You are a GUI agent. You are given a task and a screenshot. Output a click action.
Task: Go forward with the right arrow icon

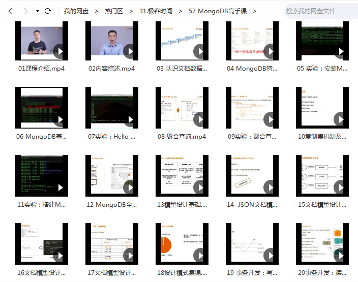[x=26, y=11]
